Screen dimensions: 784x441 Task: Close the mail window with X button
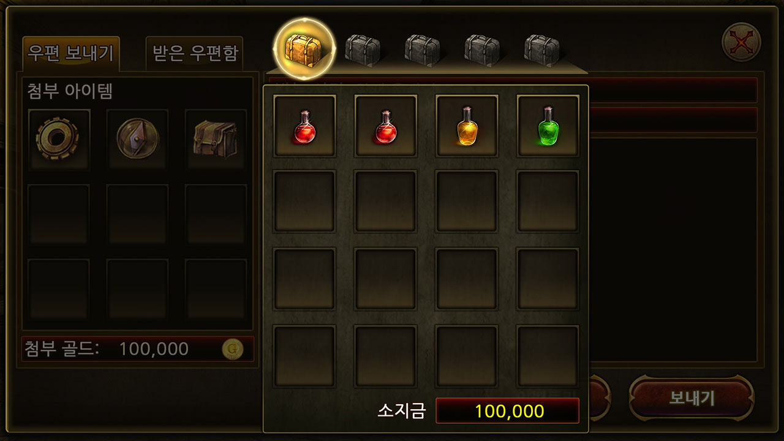click(x=742, y=43)
